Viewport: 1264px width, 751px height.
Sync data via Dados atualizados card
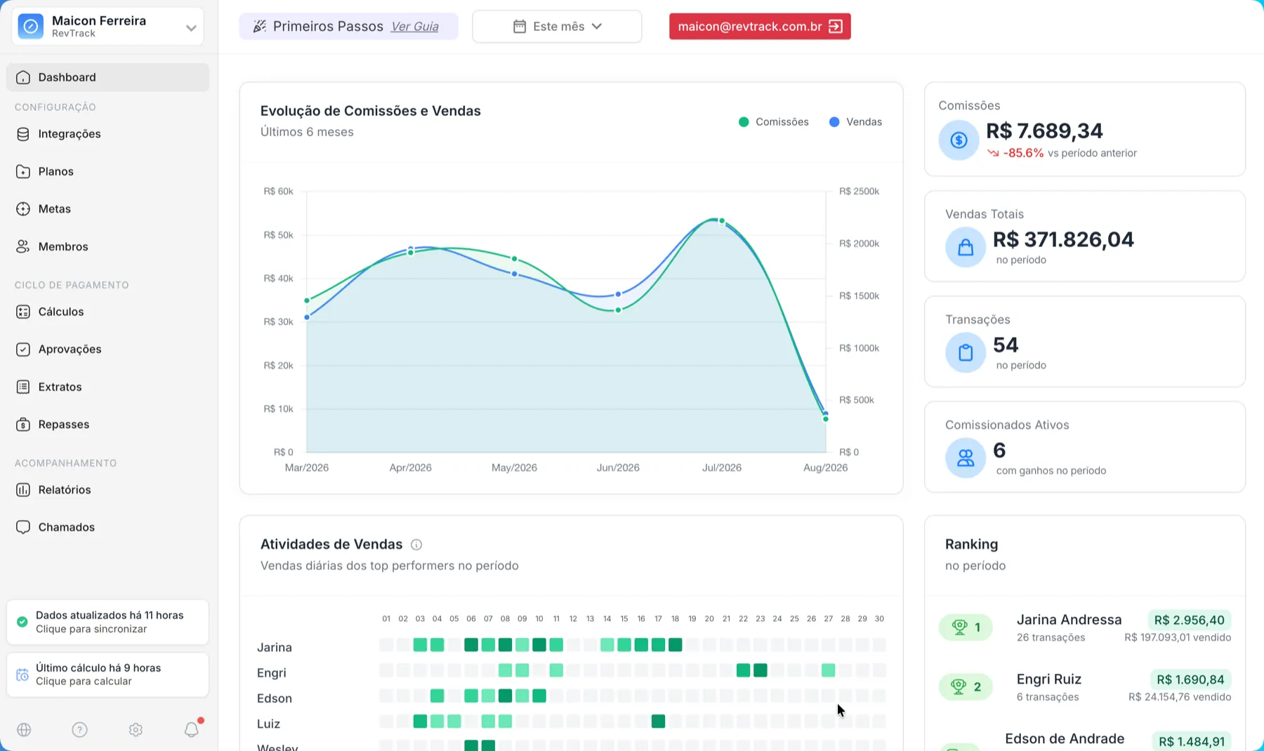click(x=107, y=622)
